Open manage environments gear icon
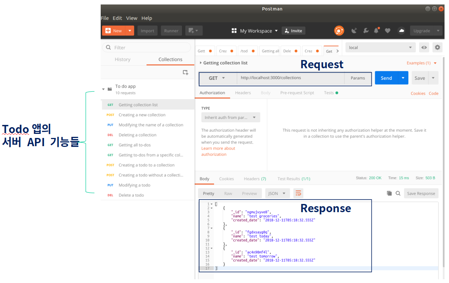 pyautogui.click(x=437, y=47)
